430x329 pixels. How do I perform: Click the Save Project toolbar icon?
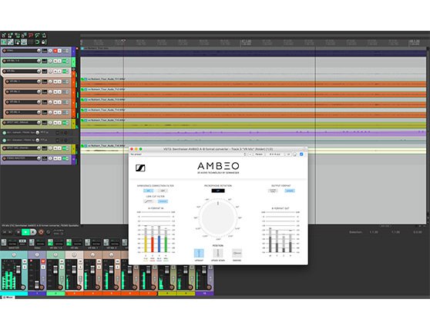pos(17,35)
